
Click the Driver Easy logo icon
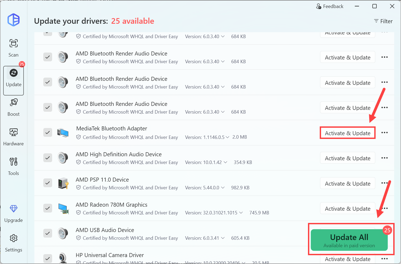click(14, 20)
